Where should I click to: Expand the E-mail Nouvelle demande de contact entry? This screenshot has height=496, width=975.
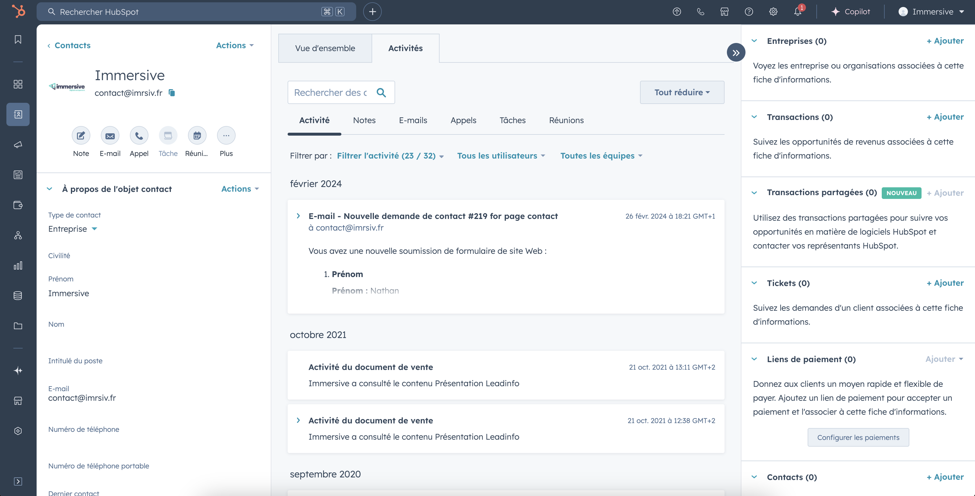pos(298,216)
